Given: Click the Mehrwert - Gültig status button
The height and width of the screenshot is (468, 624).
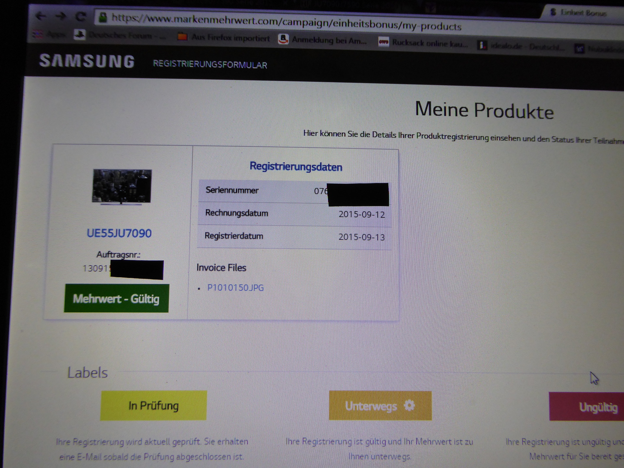Looking at the screenshot, I should (x=116, y=298).
